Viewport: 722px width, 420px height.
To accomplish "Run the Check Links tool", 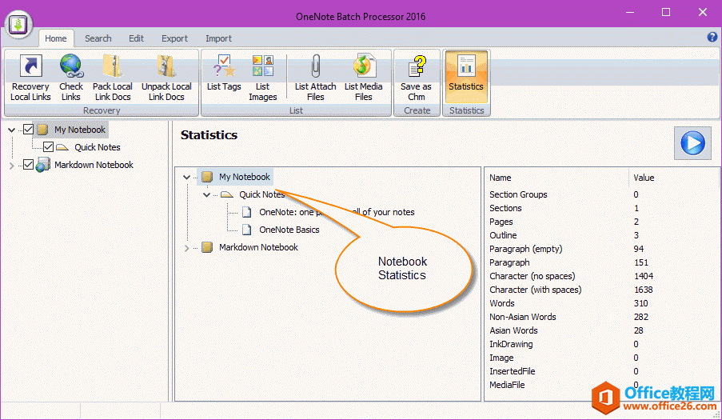I will pyautogui.click(x=71, y=78).
